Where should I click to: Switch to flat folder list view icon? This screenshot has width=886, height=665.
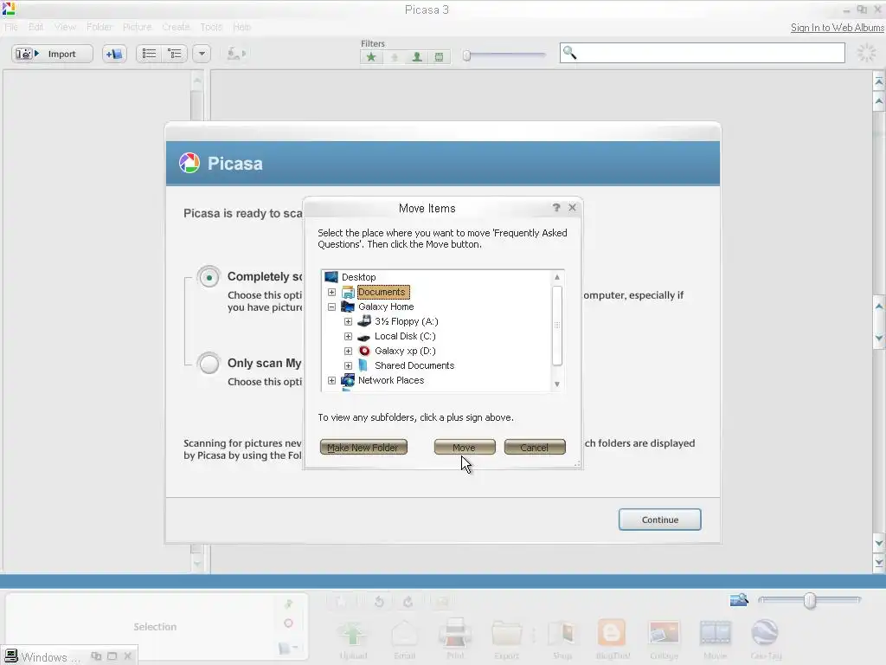click(149, 54)
